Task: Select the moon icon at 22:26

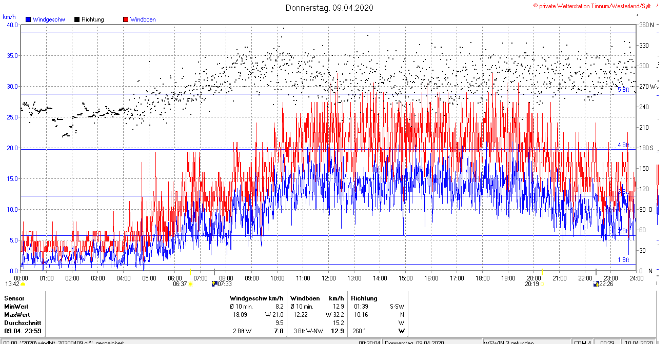Action: click(596, 284)
